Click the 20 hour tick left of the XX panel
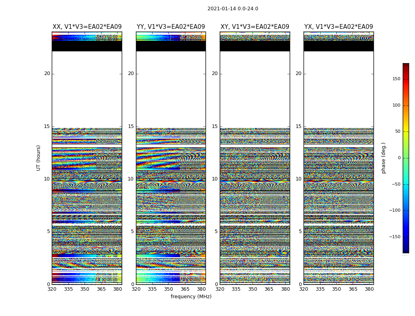This screenshot has height=316, width=415. click(47, 73)
